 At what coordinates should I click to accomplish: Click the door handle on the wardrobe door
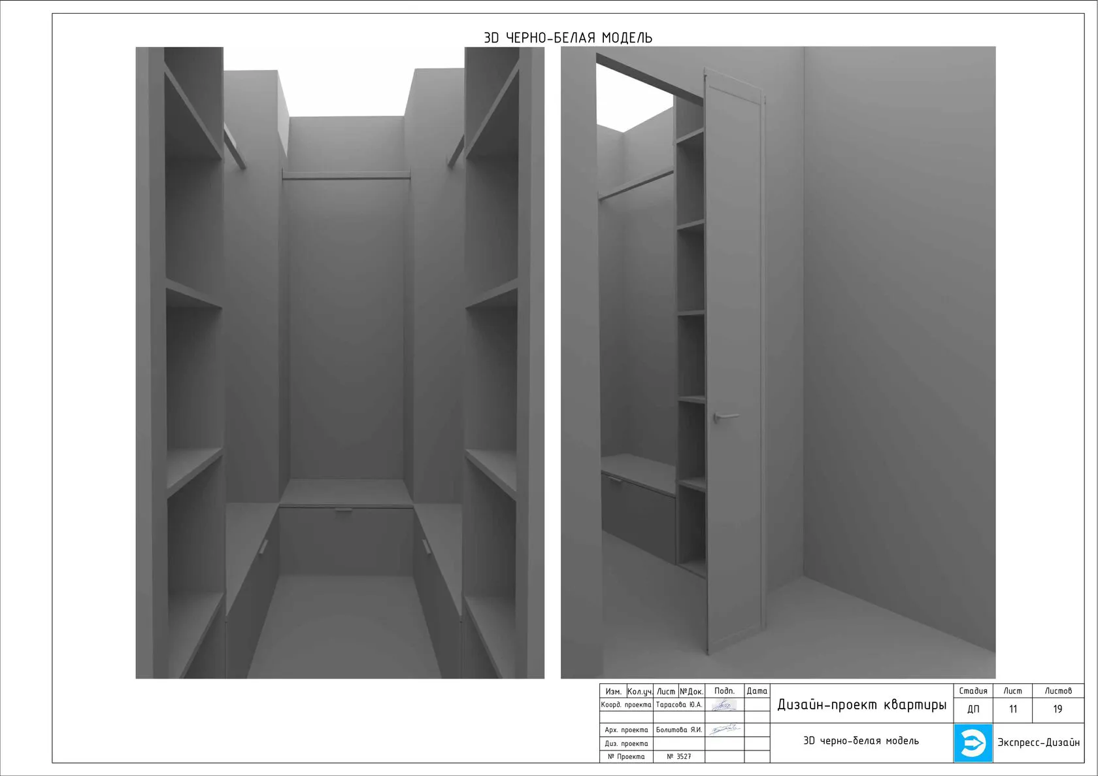724,416
